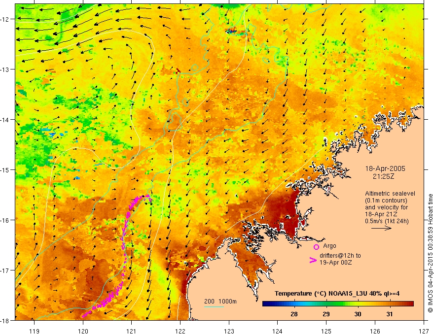Viewport: 434px width, 335px height.
Task: Click the latitude axis label -16
Action: (x=5, y=220)
